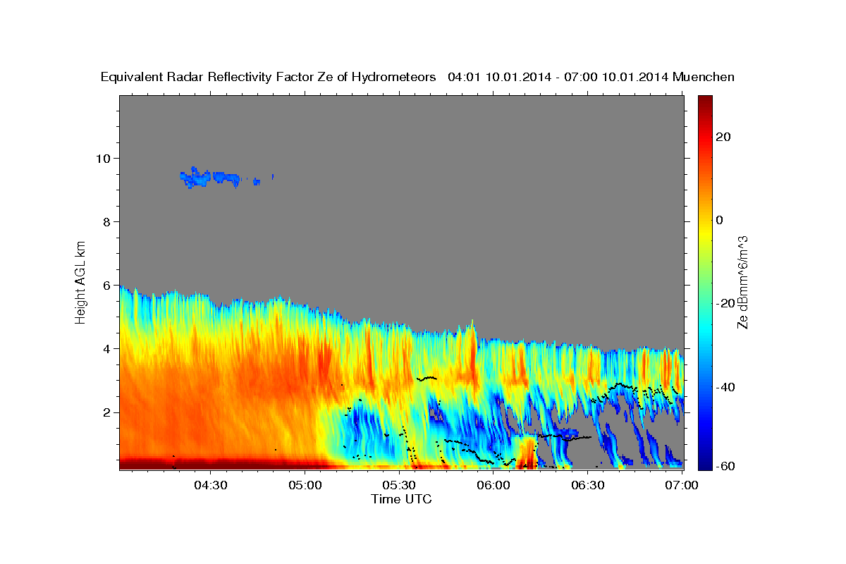Click the 'Time UTC' axis label

click(401, 499)
